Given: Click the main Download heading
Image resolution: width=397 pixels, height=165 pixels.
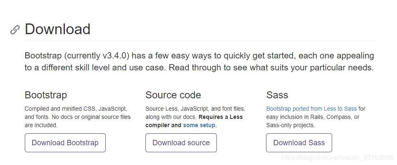Looking at the screenshot, I should [x=57, y=29].
